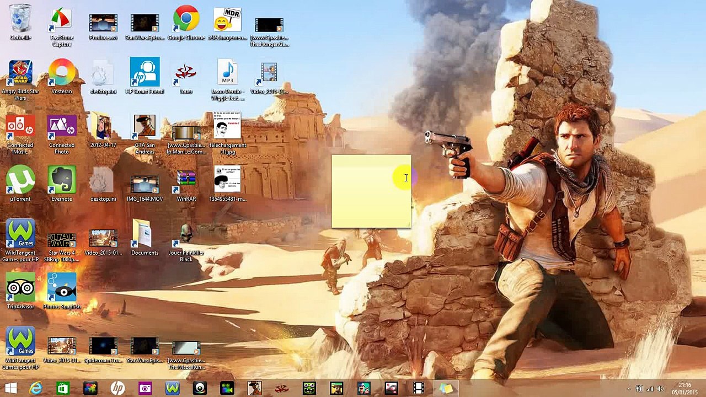Open the TripAdvisor desktop shortcut

click(20, 292)
